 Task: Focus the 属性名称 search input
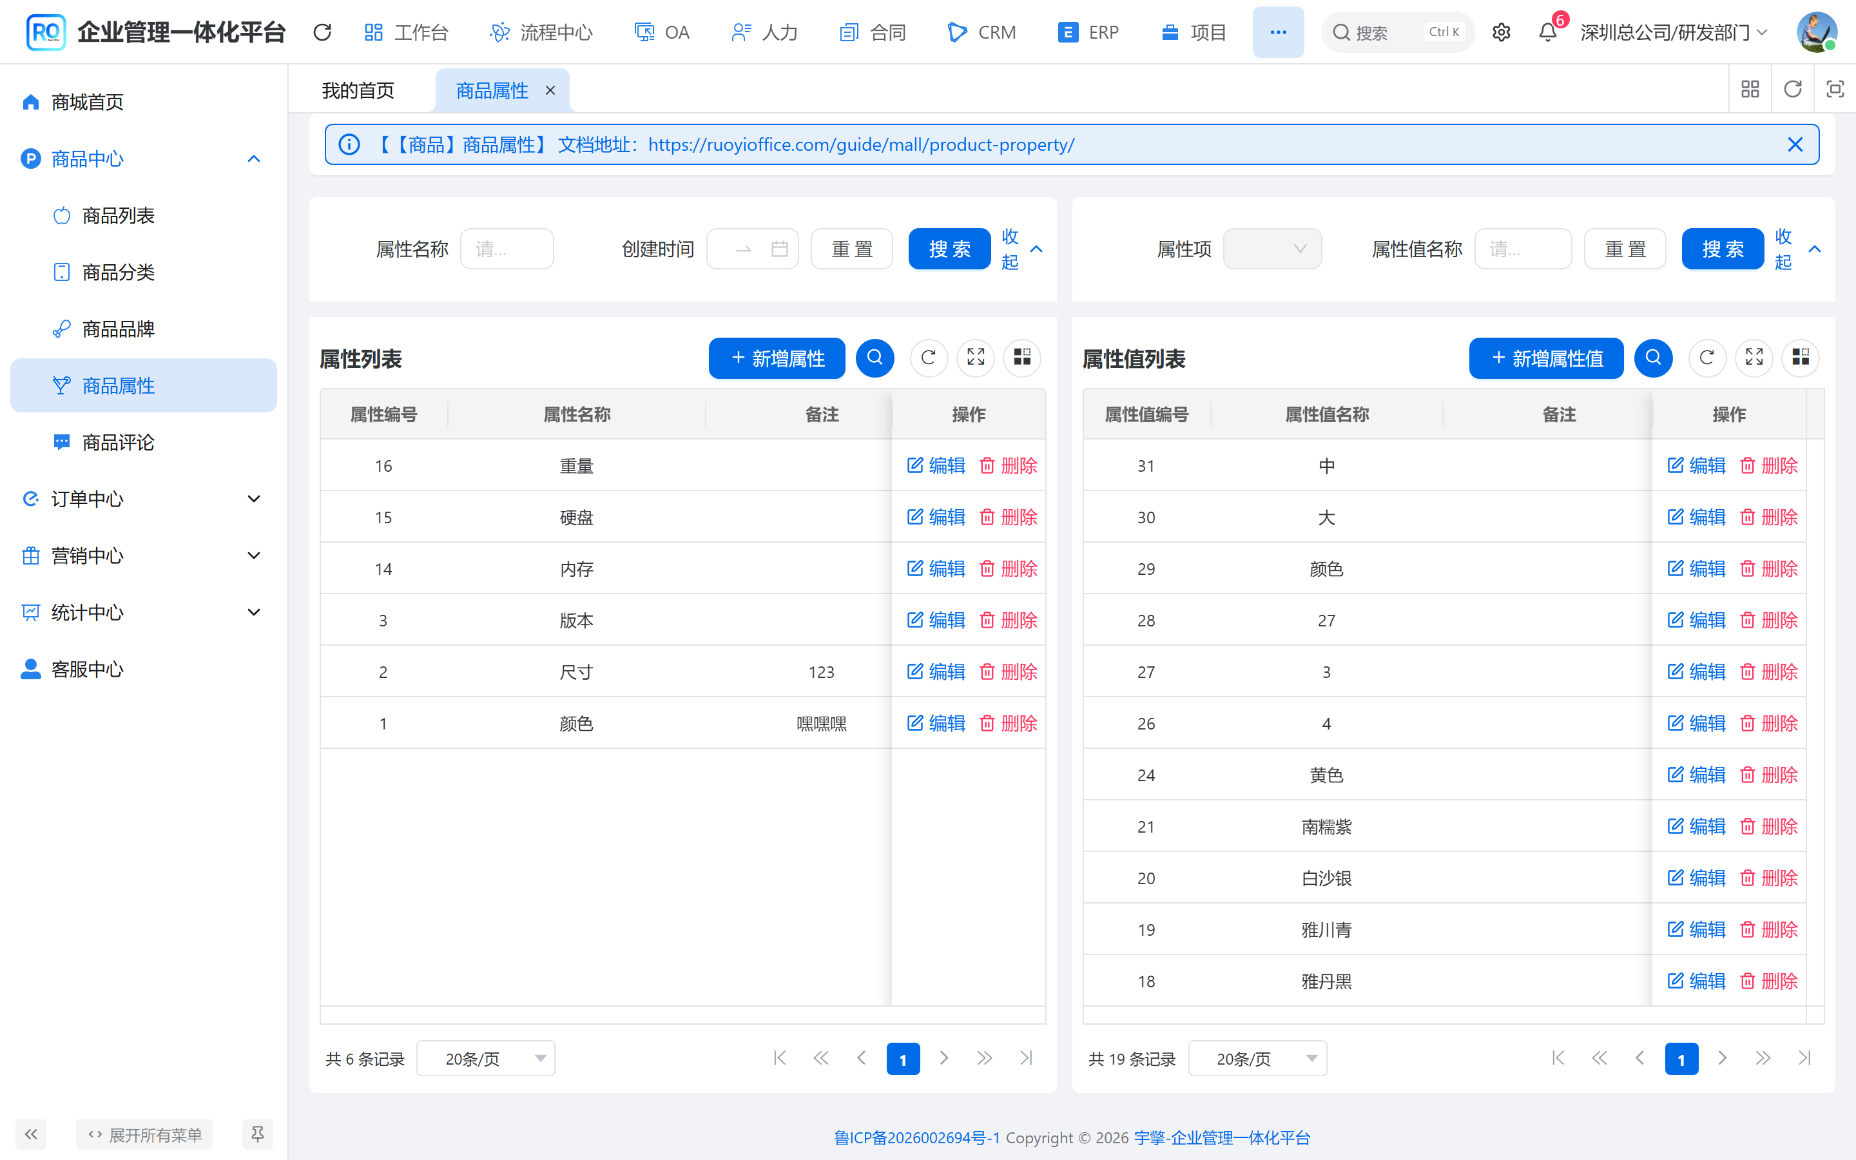[506, 249]
